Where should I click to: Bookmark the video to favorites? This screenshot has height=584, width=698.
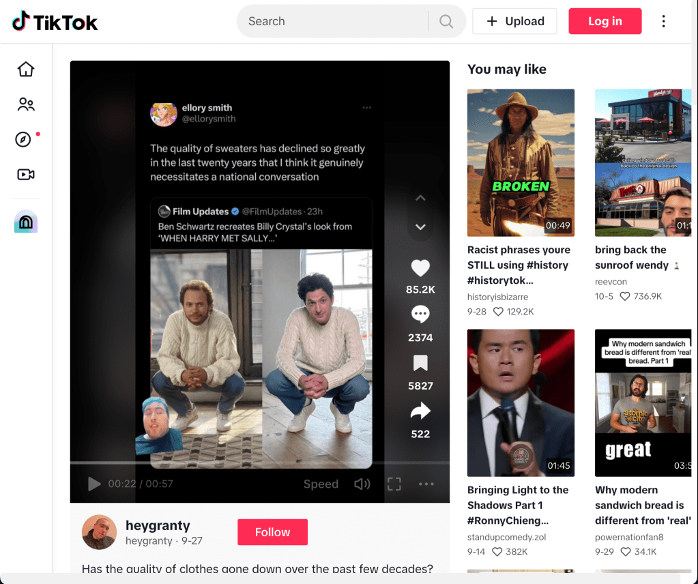pos(420,363)
